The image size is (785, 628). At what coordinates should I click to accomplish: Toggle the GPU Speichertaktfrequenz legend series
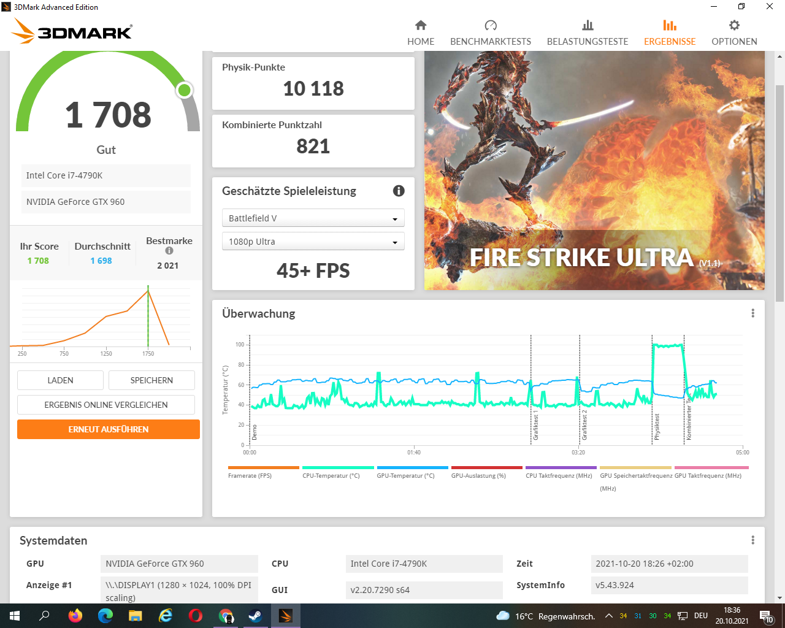pos(636,478)
